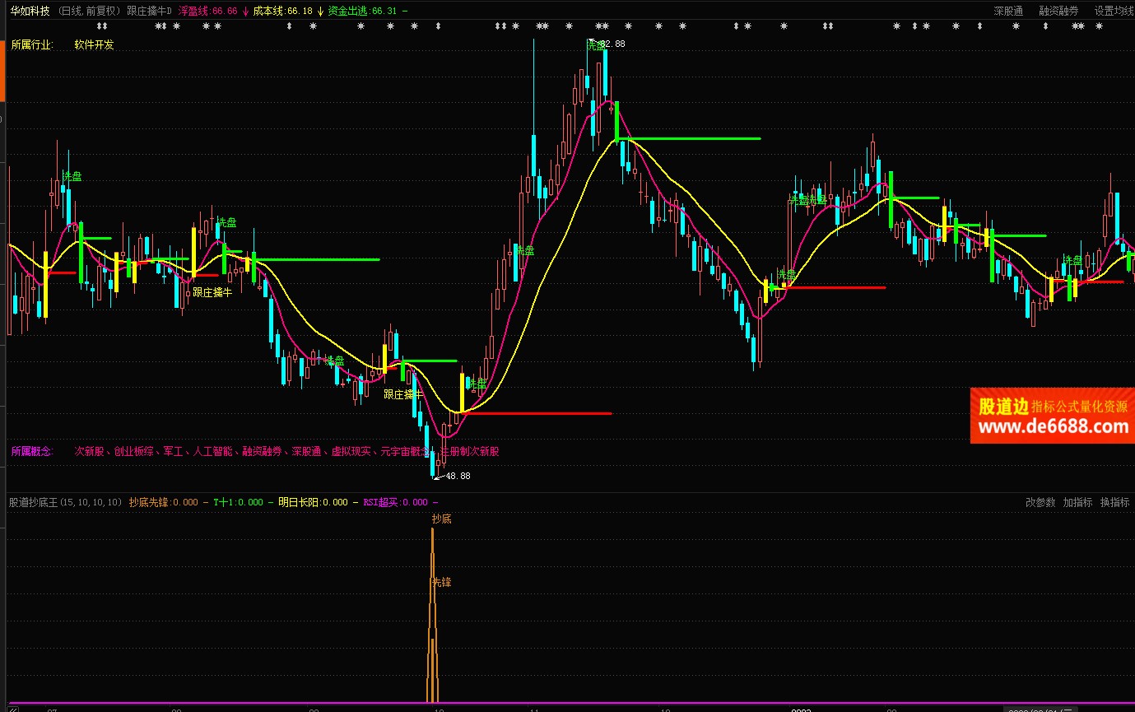Open the 融资融券 margin trading view

point(1058,11)
